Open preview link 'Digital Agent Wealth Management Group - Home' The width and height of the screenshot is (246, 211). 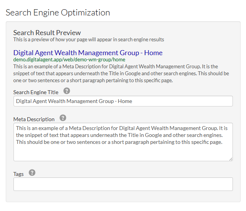[x=88, y=53]
